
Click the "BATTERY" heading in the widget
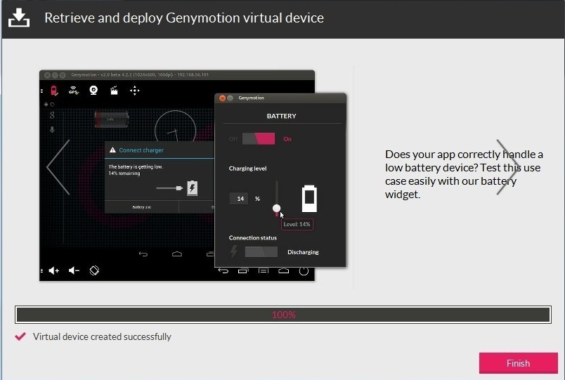pos(281,116)
